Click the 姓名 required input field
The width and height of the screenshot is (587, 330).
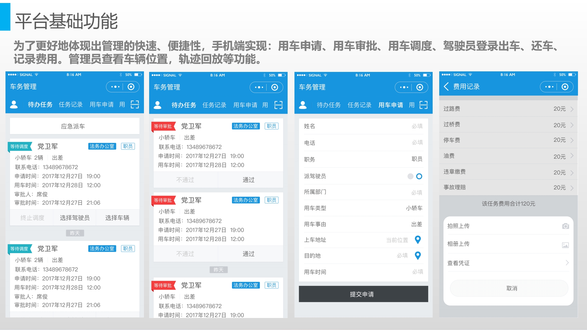click(417, 126)
